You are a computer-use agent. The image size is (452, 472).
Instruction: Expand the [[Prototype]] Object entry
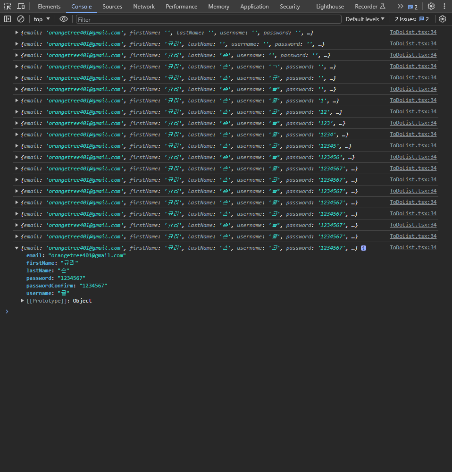[x=22, y=301]
